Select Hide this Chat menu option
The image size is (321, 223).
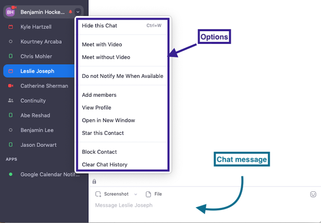pos(100,26)
